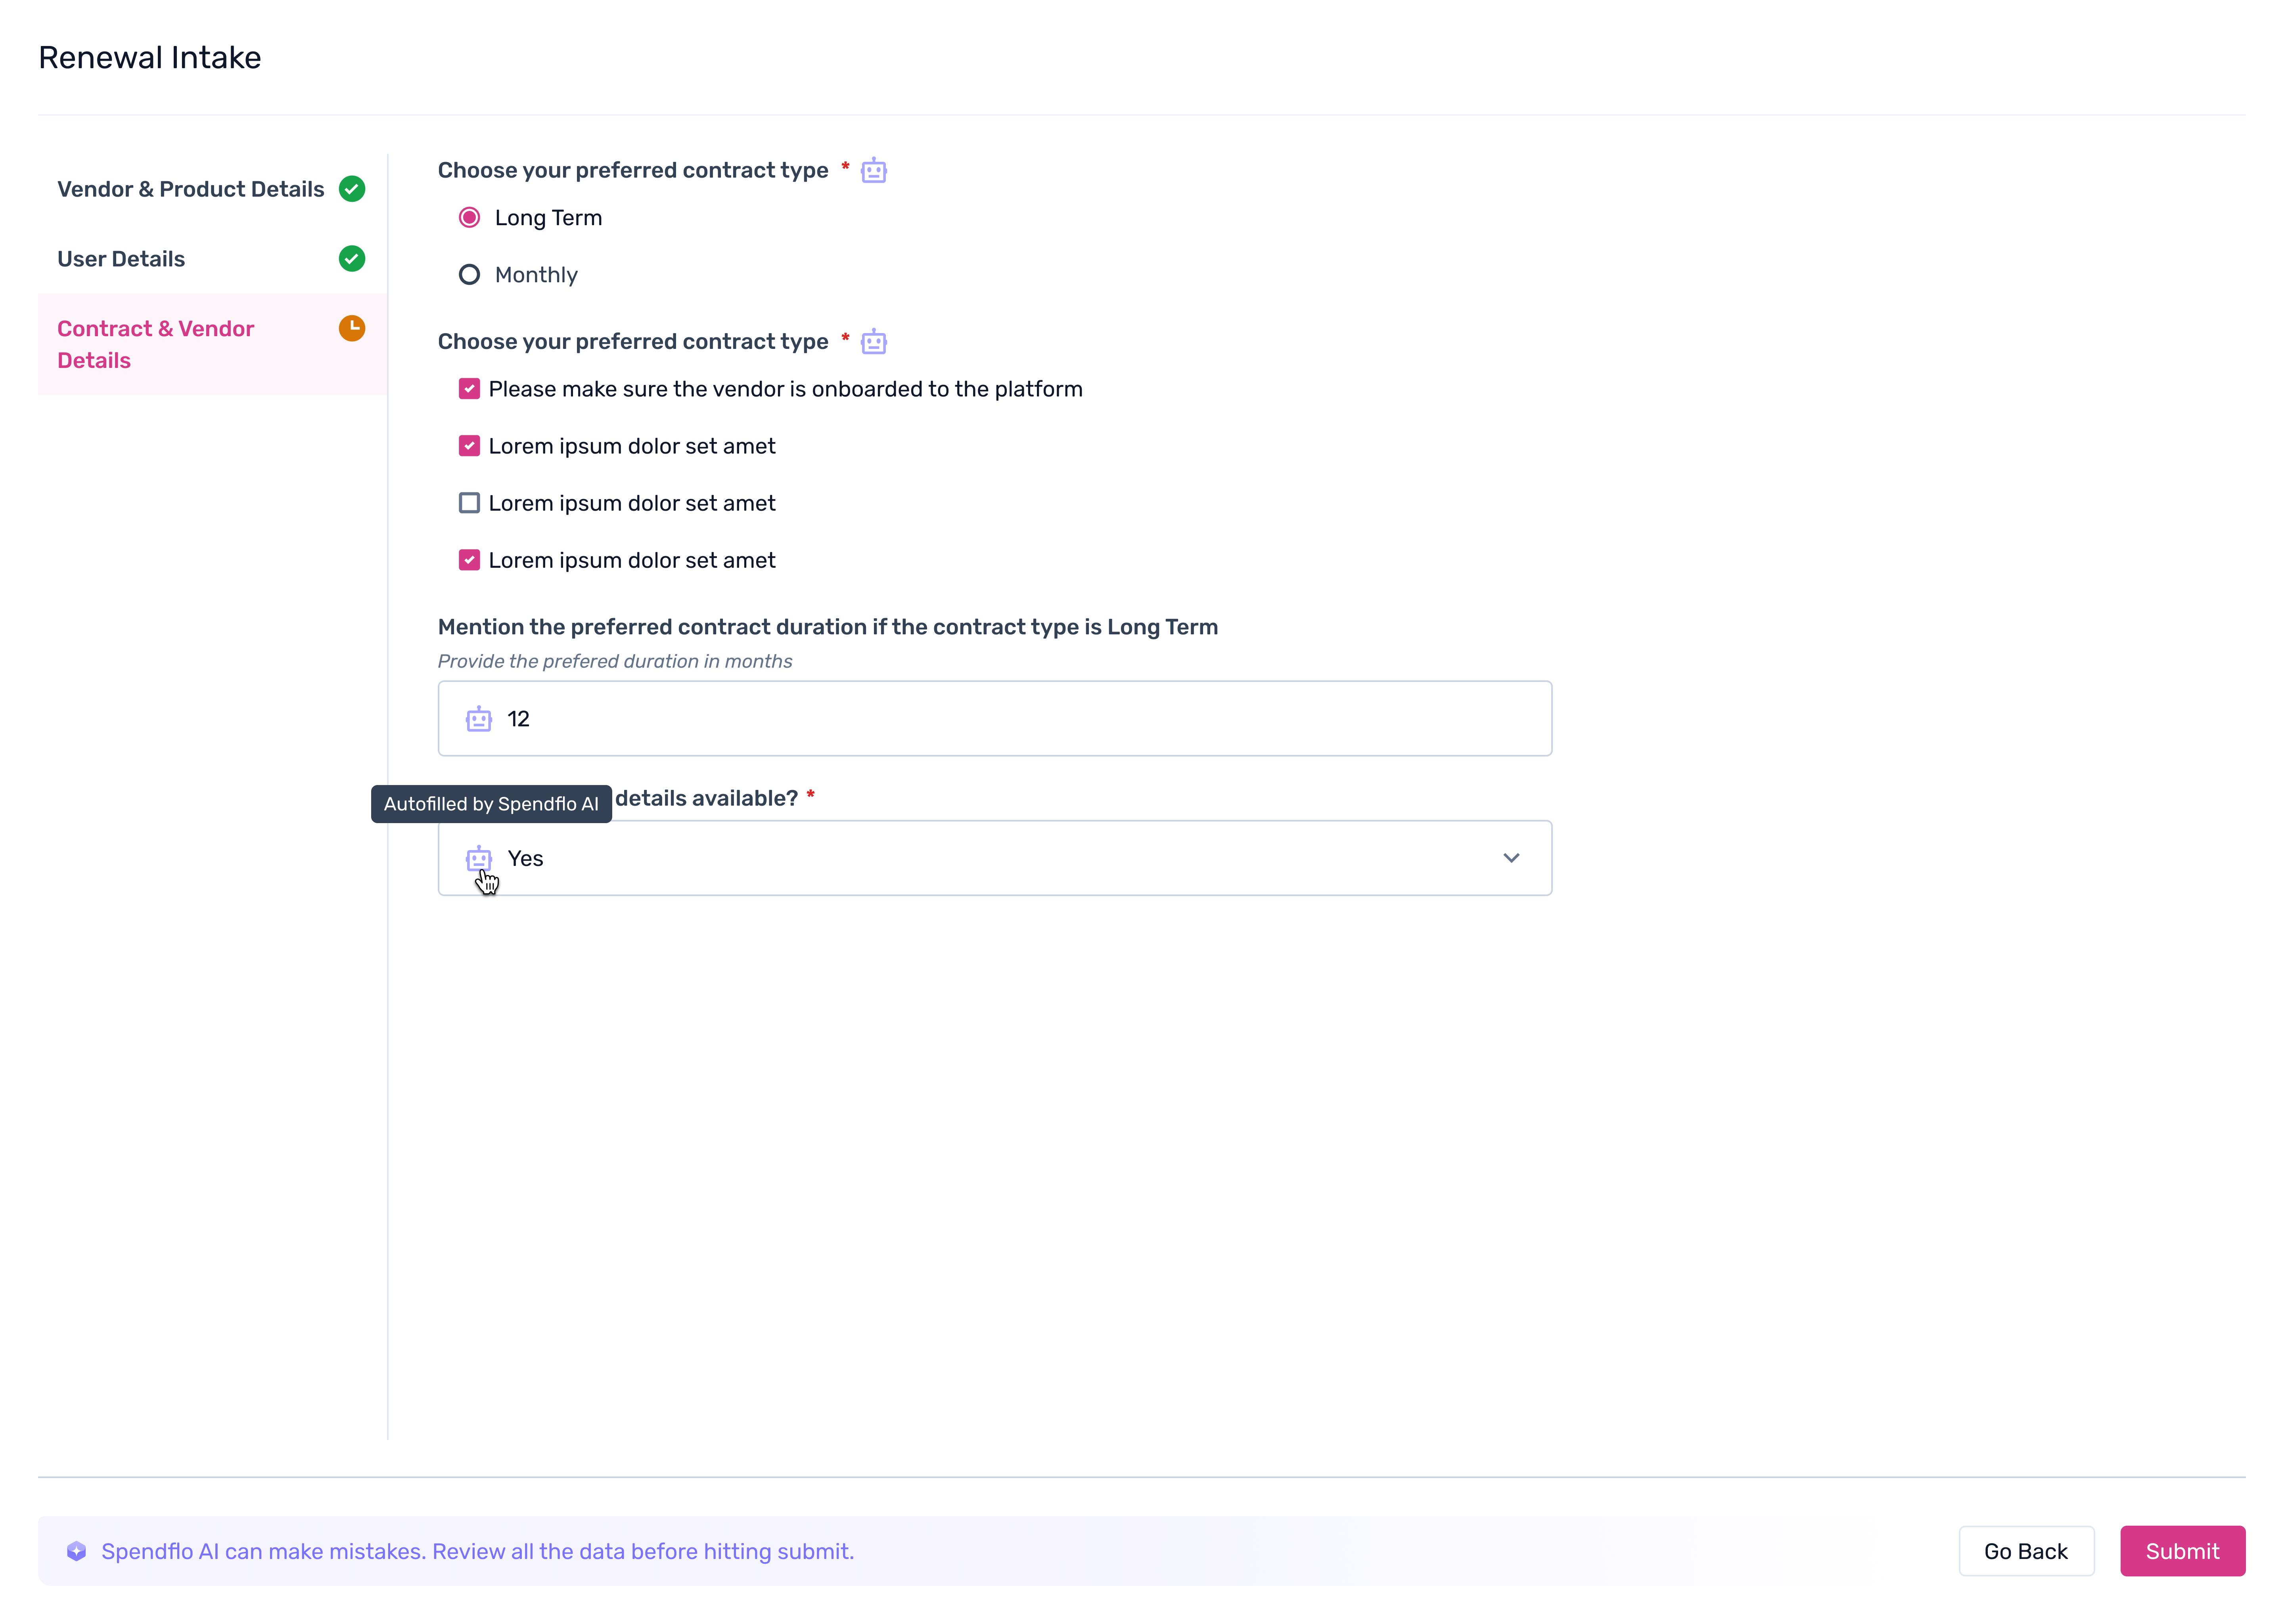Click orange clock icon on Contract & Vendor Details
2284x1624 pixels.
coord(352,328)
